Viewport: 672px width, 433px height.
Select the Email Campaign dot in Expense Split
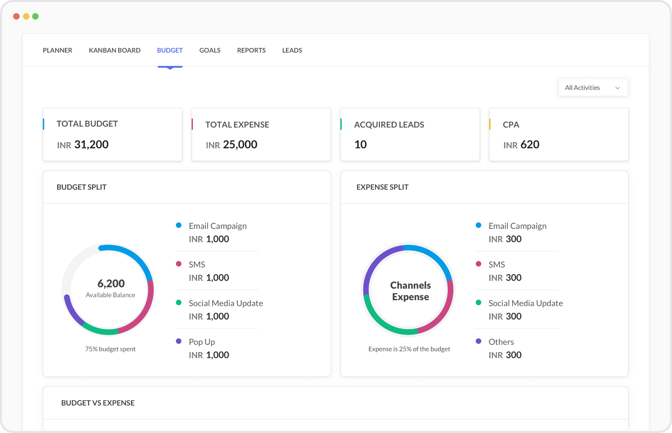tap(479, 225)
